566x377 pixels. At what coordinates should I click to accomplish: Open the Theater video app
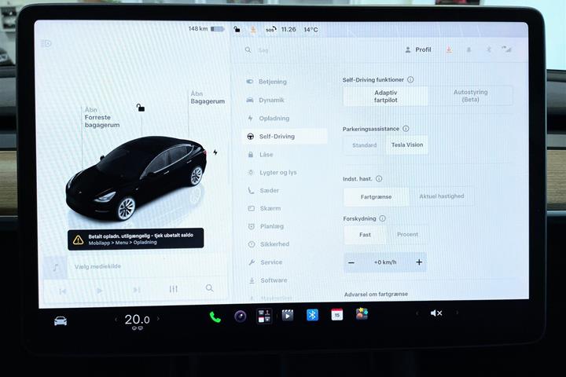tap(288, 315)
